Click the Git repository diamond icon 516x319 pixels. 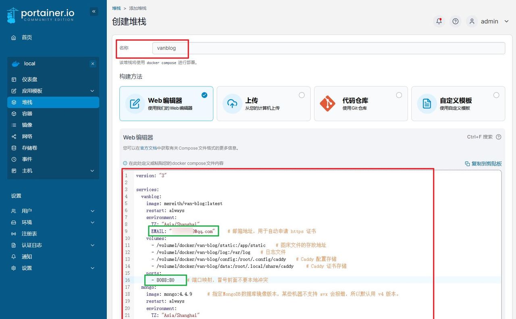tap(327, 104)
